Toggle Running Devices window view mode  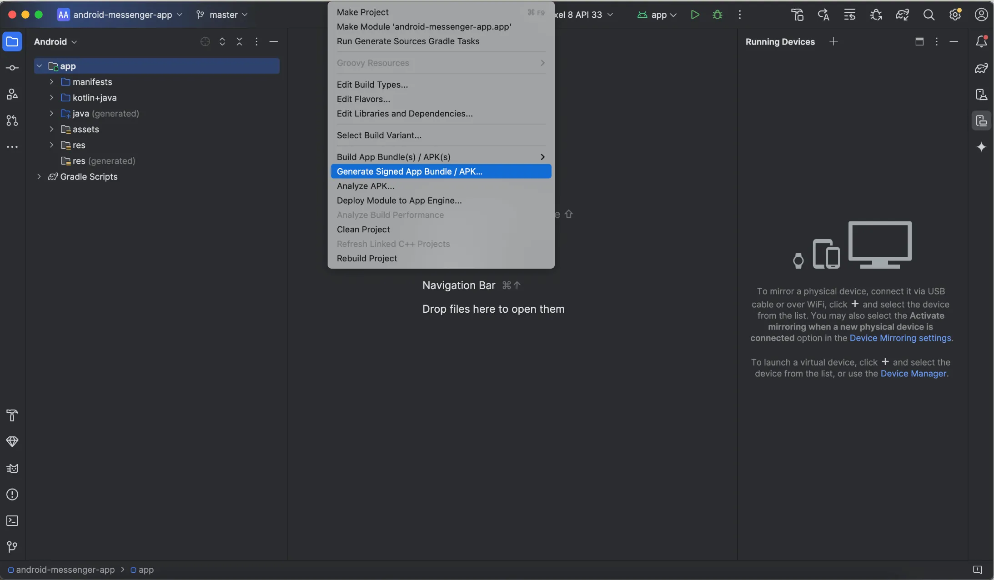[x=919, y=41]
